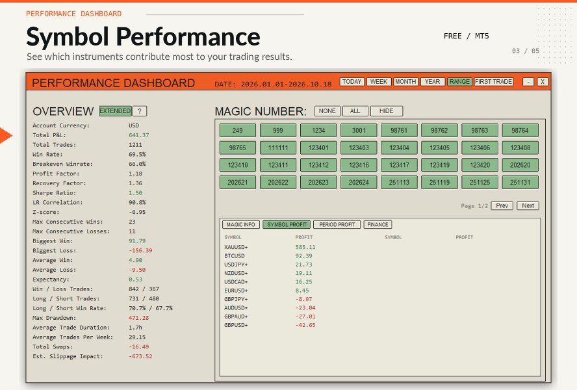Toggle magic number 98761

pyautogui.click(x=399, y=131)
